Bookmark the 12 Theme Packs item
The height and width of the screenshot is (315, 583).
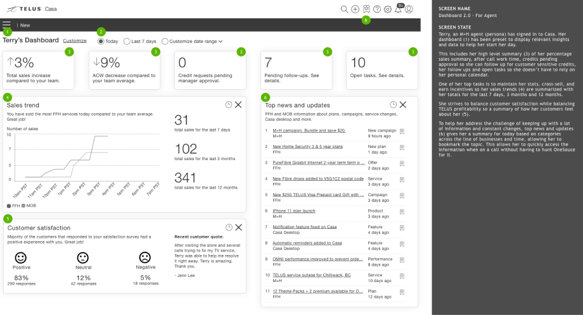pyautogui.click(x=402, y=292)
